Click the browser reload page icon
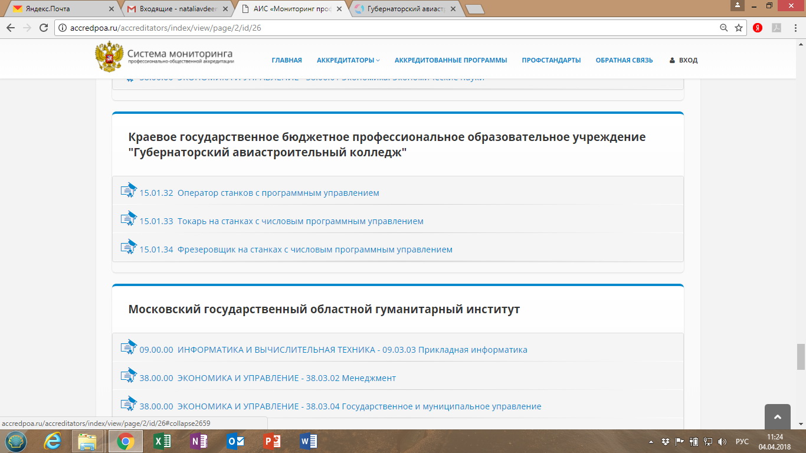 click(43, 28)
